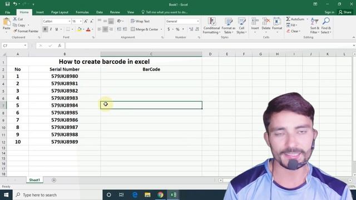Open the Merge & Center dropdown arrow
The width and height of the screenshot is (356, 200).
161,29
